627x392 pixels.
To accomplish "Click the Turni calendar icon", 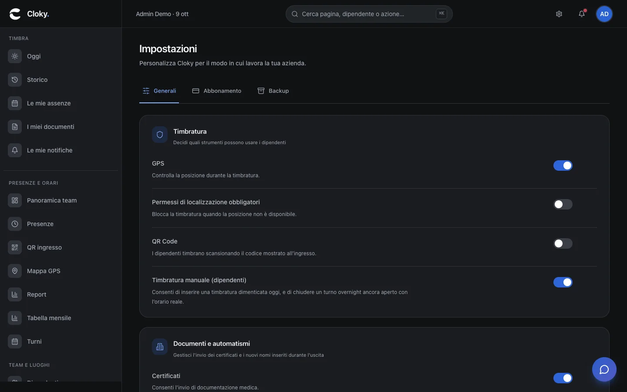I will [15, 341].
